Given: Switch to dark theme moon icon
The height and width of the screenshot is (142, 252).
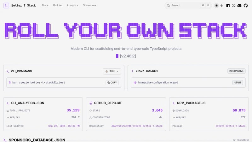Looking at the screenshot, I should pyautogui.click(x=222, y=5).
